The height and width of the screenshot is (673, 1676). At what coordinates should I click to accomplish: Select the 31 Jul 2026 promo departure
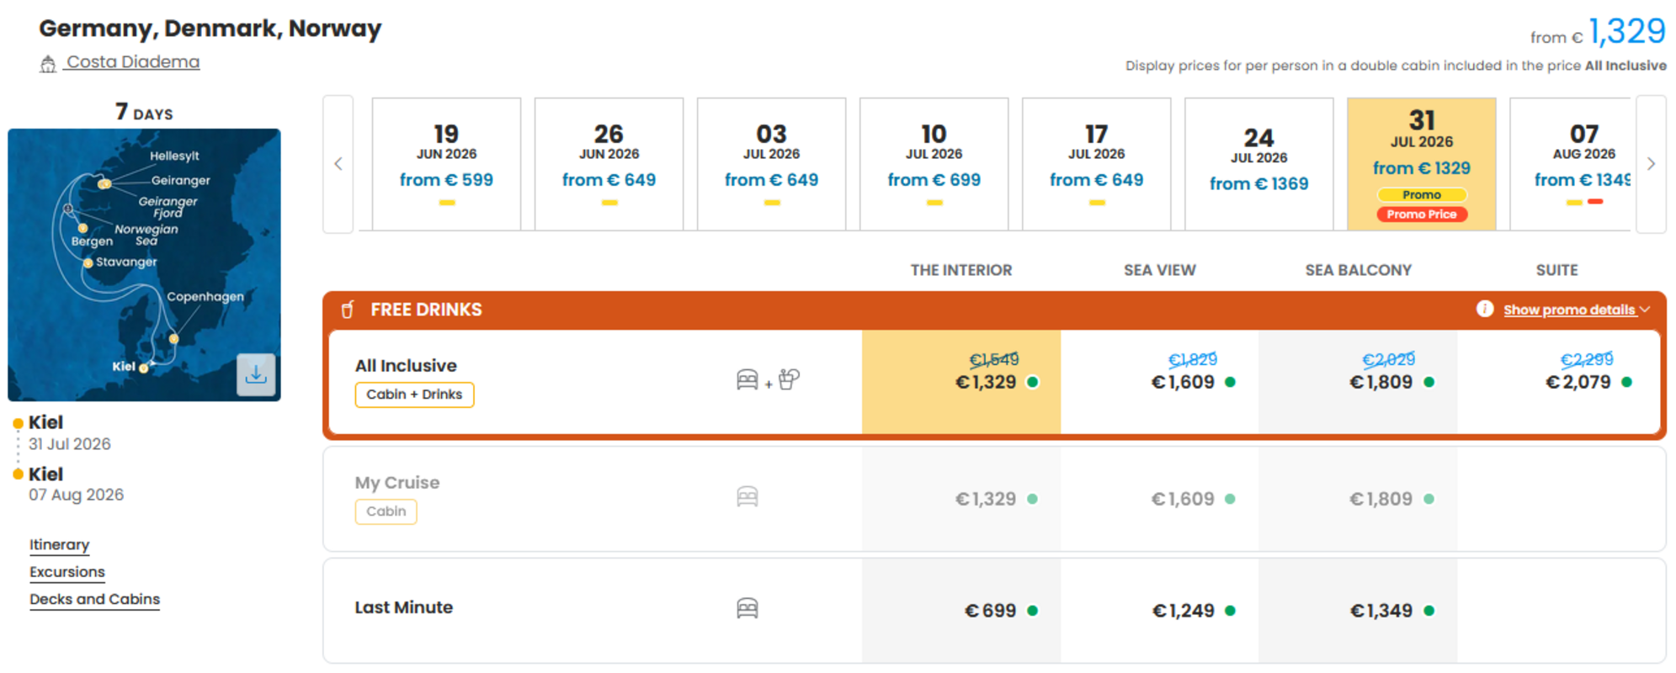coord(1421,164)
